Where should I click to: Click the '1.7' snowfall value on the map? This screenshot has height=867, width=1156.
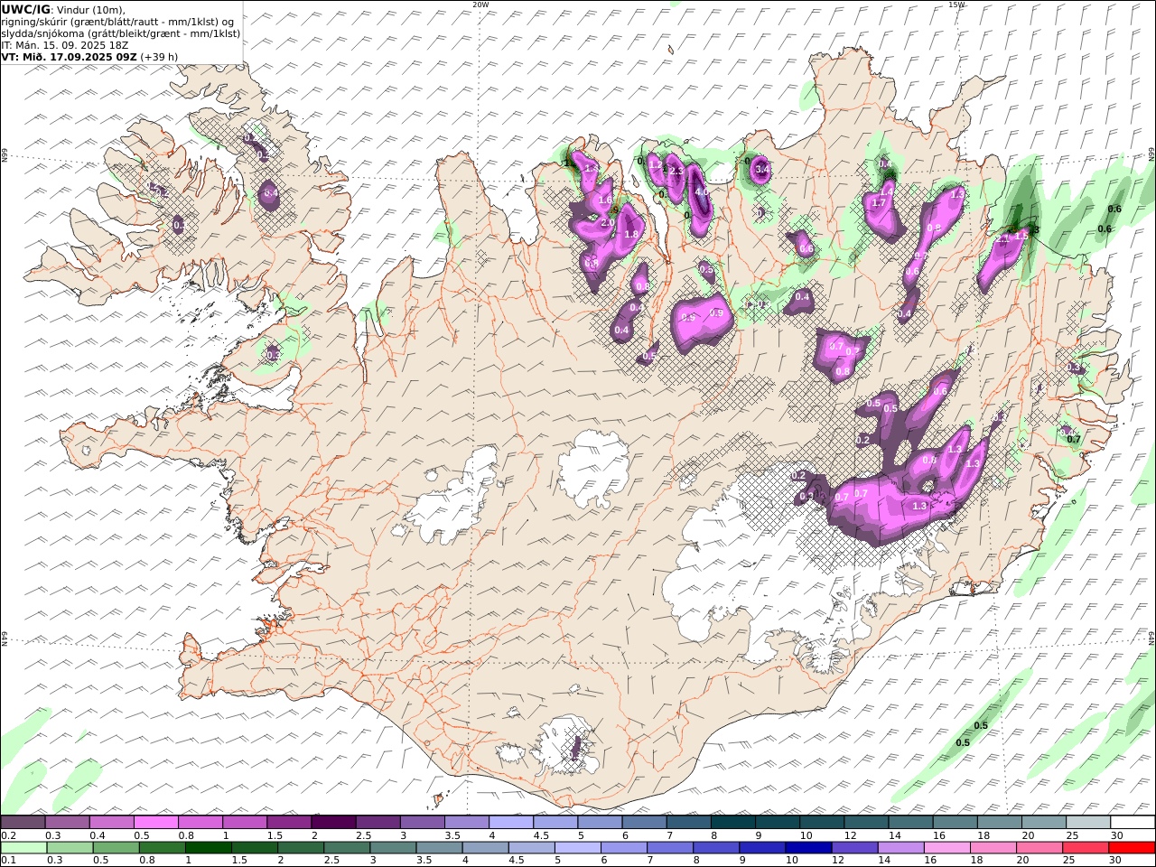tap(878, 203)
